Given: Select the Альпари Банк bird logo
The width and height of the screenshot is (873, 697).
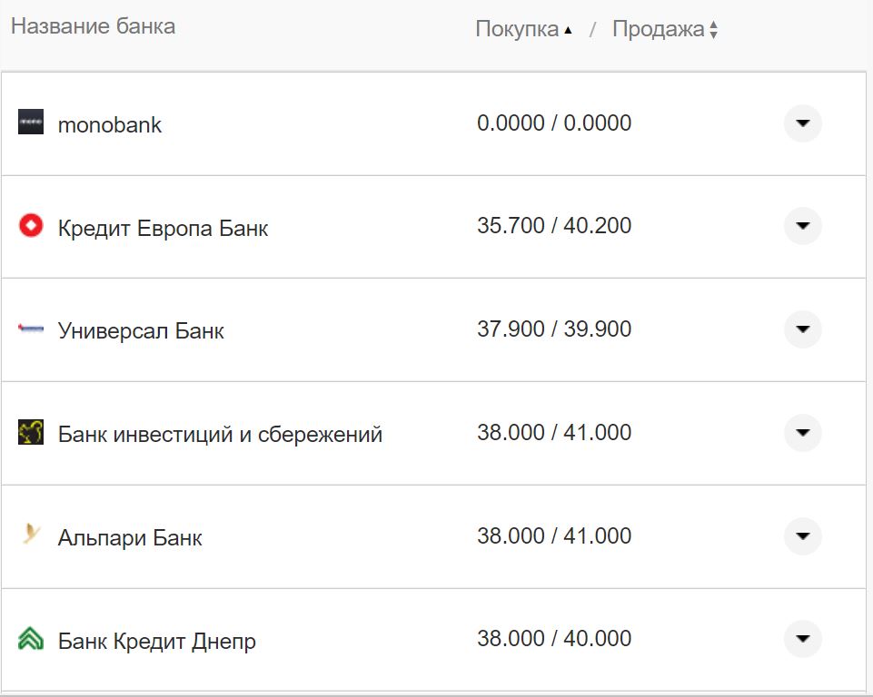Looking at the screenshot, I should (x=33, y=536).
